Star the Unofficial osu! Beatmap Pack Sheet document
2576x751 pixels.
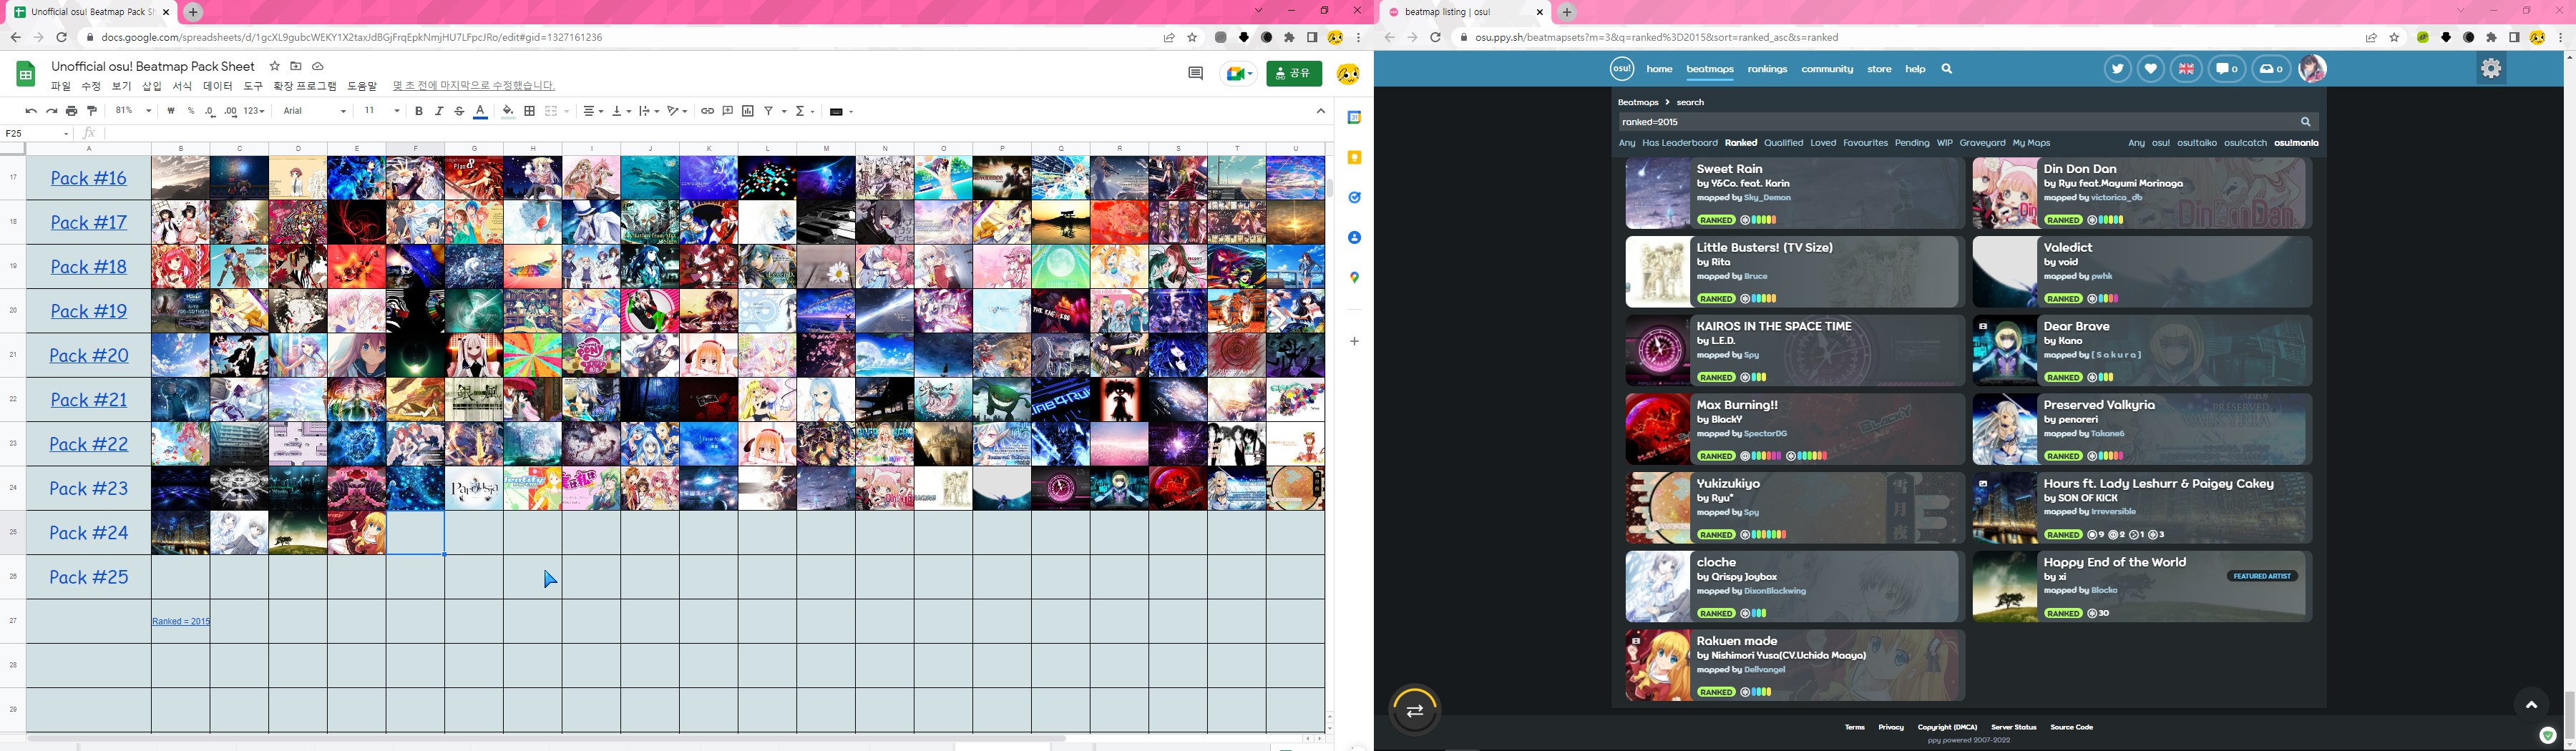click(275, 66)
